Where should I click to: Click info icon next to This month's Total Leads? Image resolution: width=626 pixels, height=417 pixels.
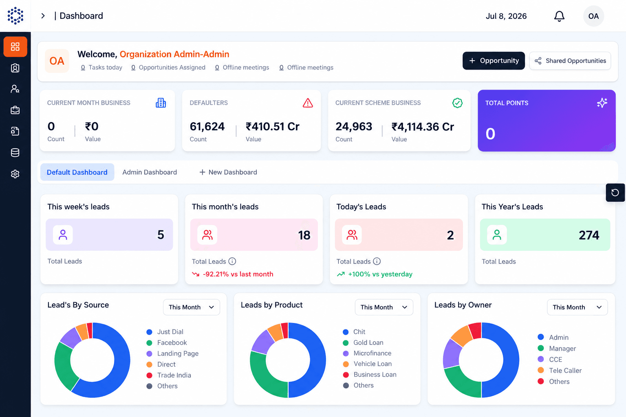click(232, 261)
